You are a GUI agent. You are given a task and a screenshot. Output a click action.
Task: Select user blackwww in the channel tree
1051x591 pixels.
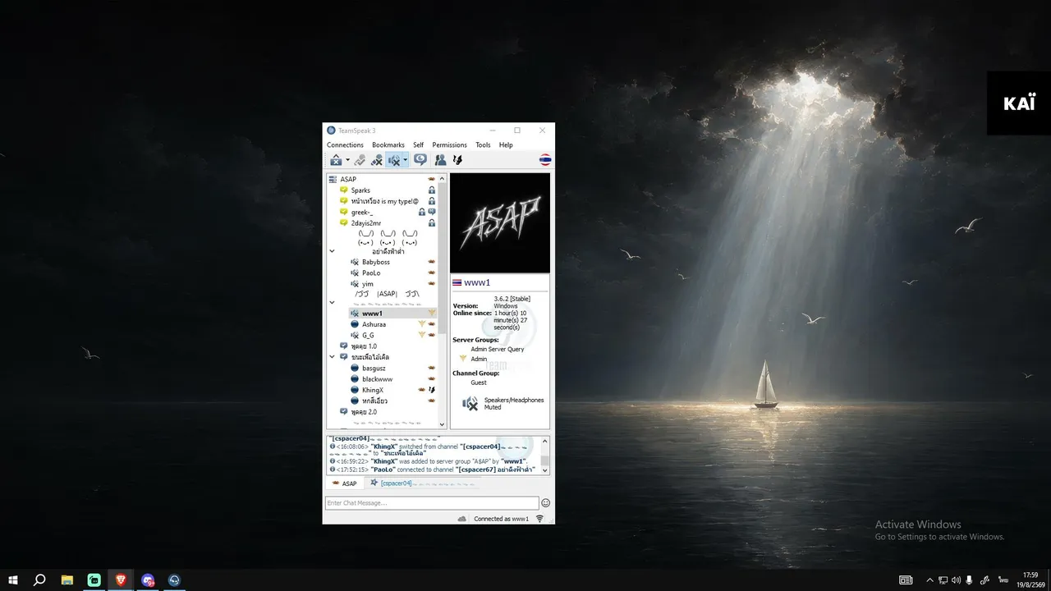pos(377,379)
